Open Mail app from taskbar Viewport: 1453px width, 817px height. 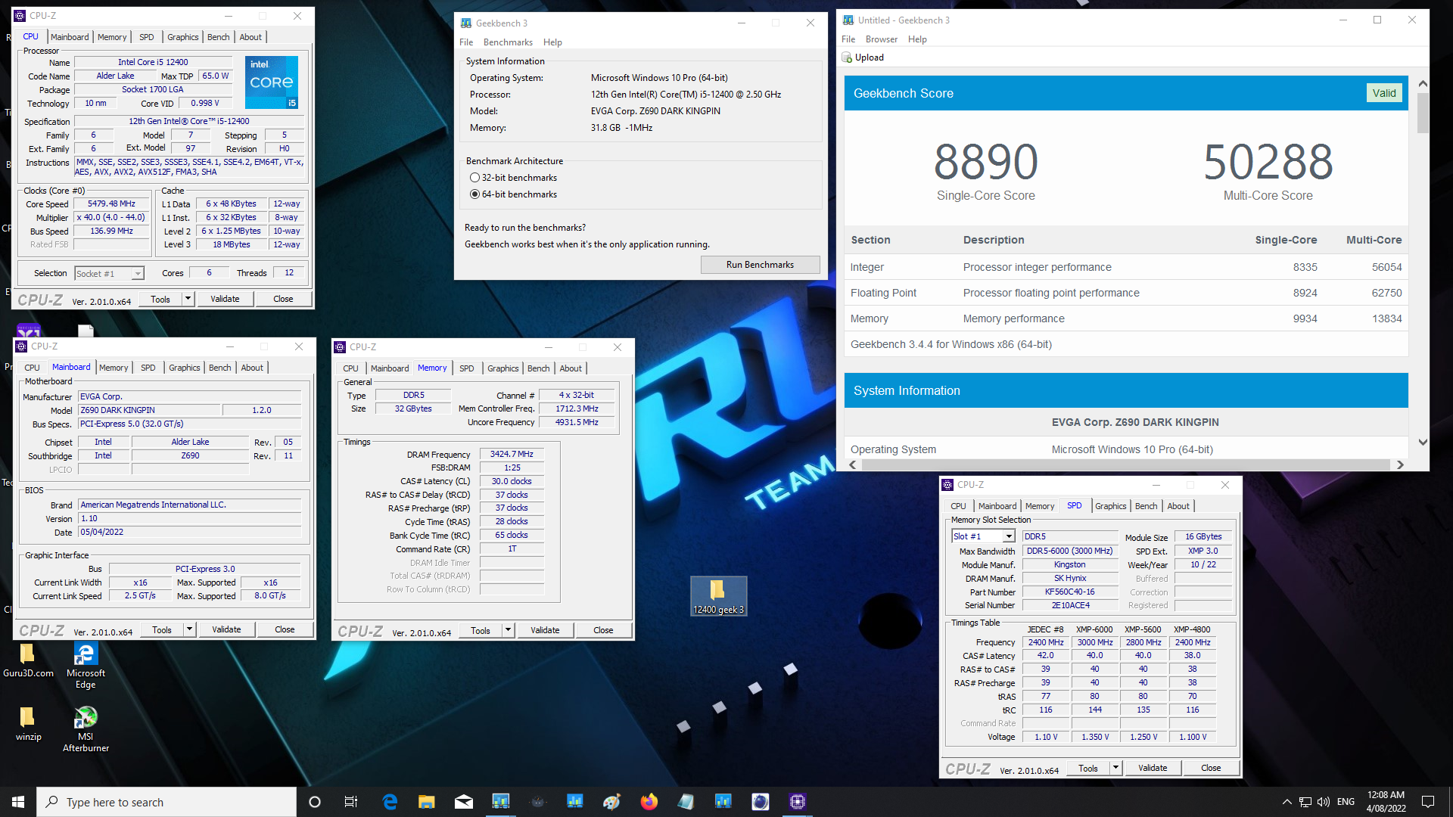tap(464, 802)
